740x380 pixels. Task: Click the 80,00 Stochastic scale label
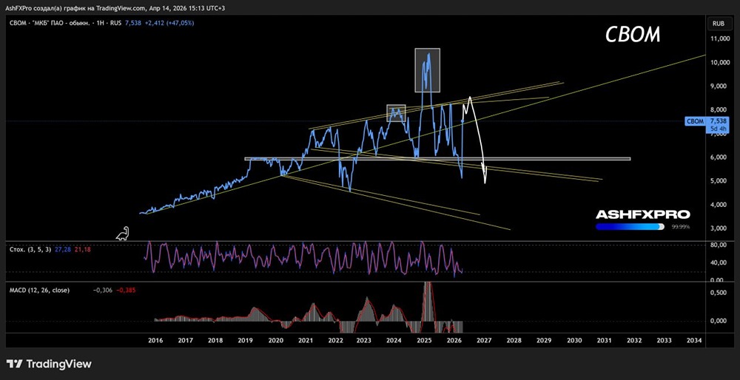pyautogui.click(x=717, y=245)
